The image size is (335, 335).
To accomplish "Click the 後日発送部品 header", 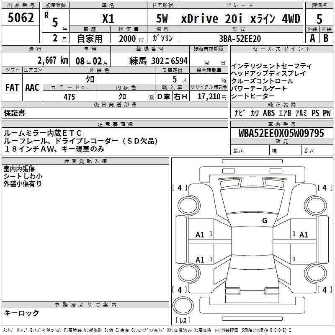I will coord(115,104).
